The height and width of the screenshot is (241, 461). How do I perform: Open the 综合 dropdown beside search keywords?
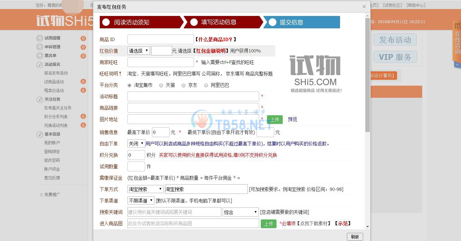(x=241, y=212)
